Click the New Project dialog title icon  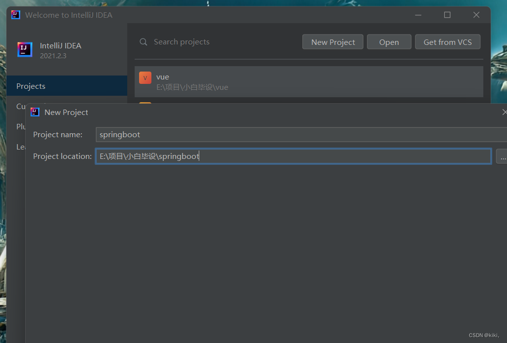point(35,113)
